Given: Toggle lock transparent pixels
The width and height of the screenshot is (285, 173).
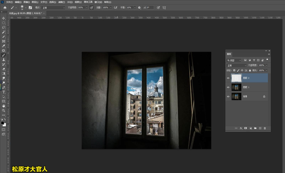Looking at the screenshot, I should coord(234,70).
